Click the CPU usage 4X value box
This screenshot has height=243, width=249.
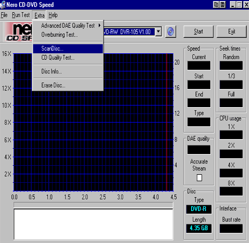(x=231, y=173)
